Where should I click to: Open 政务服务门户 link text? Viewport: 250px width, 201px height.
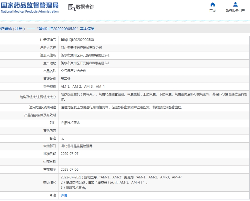pyautogui.click(x=235, y=11)
